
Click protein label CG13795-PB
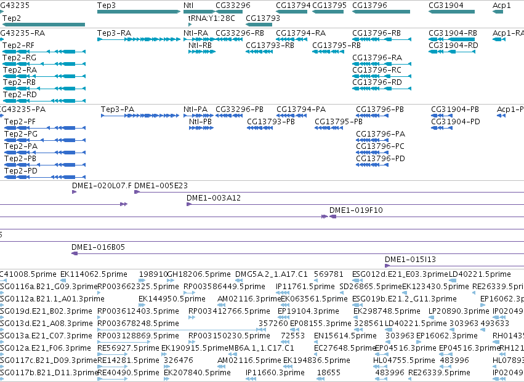[x=339, y=122]
